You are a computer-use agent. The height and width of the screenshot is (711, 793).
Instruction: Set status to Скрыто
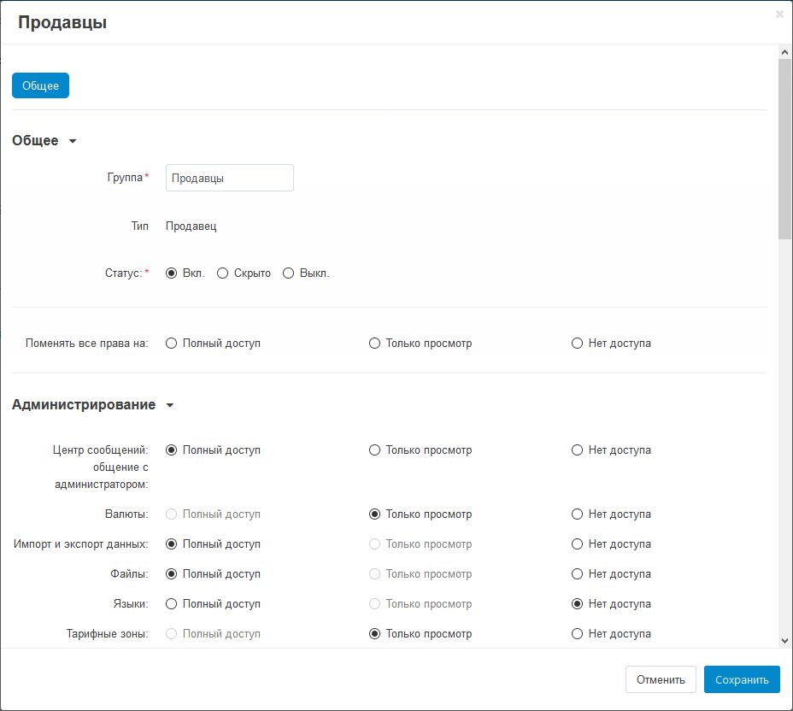pos(223,273)
